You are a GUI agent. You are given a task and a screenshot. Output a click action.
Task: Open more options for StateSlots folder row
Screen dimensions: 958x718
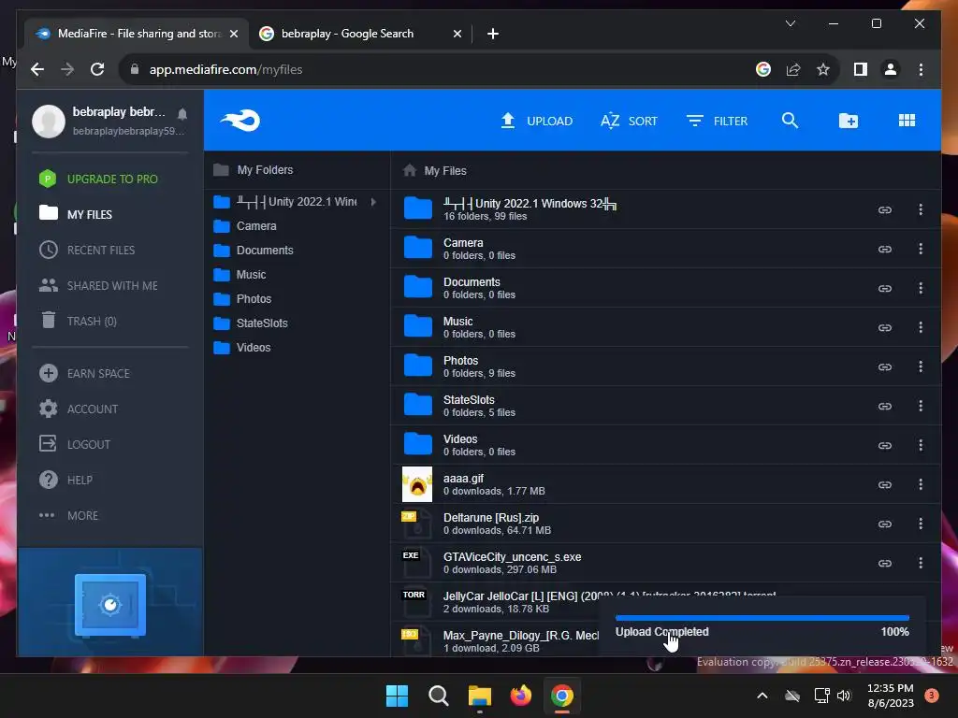(x=921, y=406)
